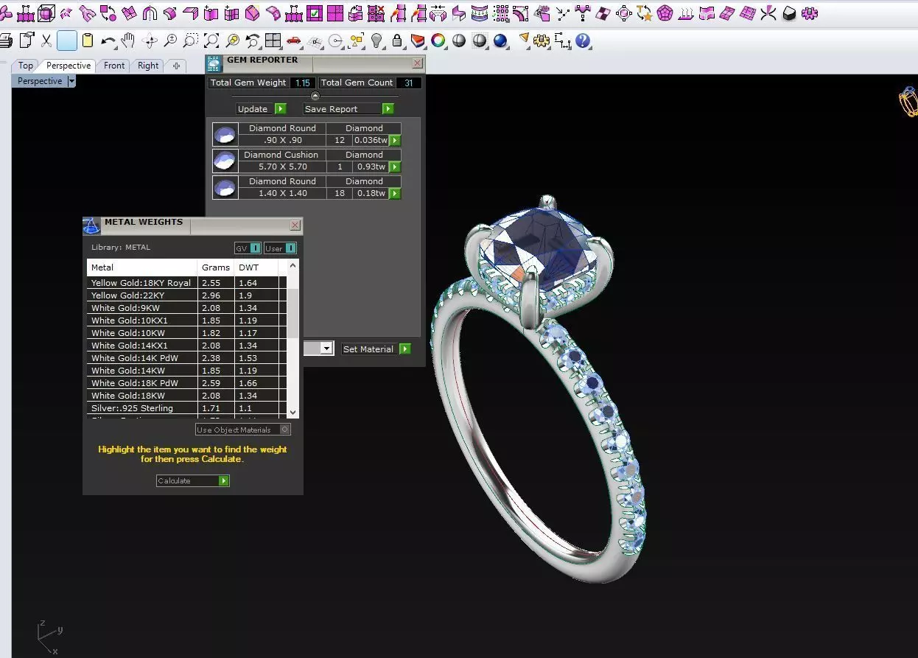918x658 pixels.
Task: Click the Gem Reporter panel logo icon
Action: tap(214, 64)
